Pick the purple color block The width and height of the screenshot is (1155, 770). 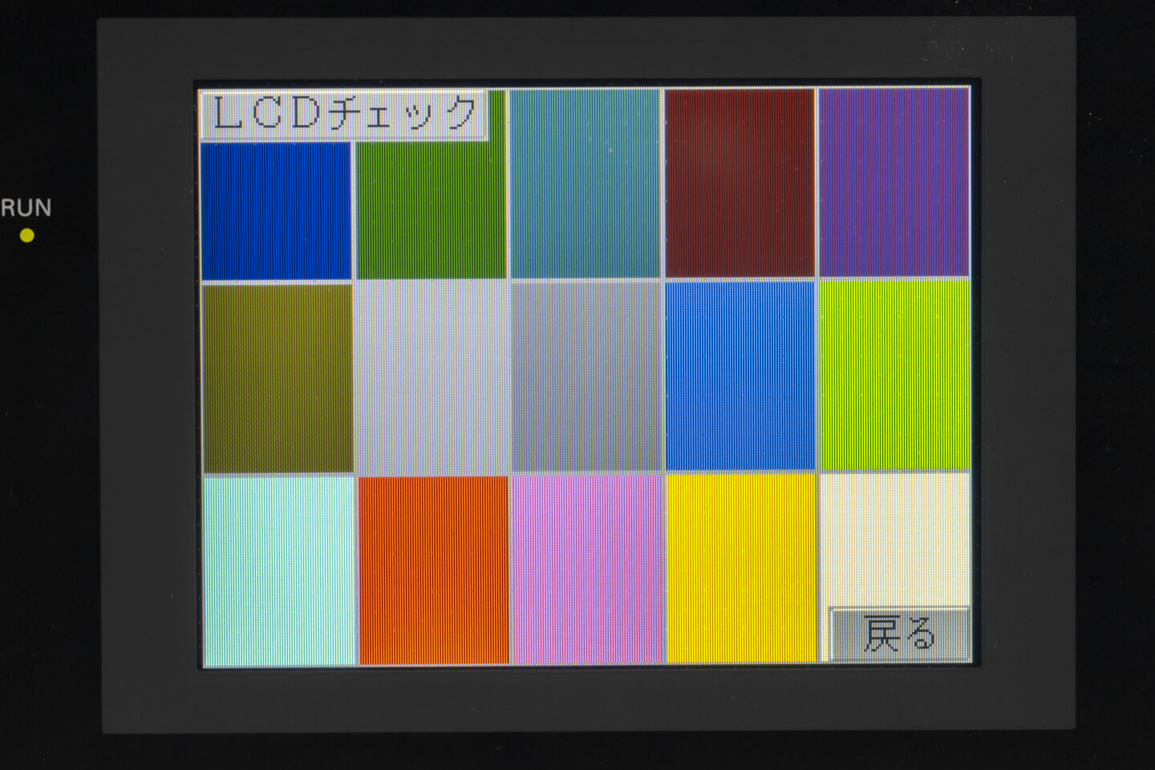894,183
